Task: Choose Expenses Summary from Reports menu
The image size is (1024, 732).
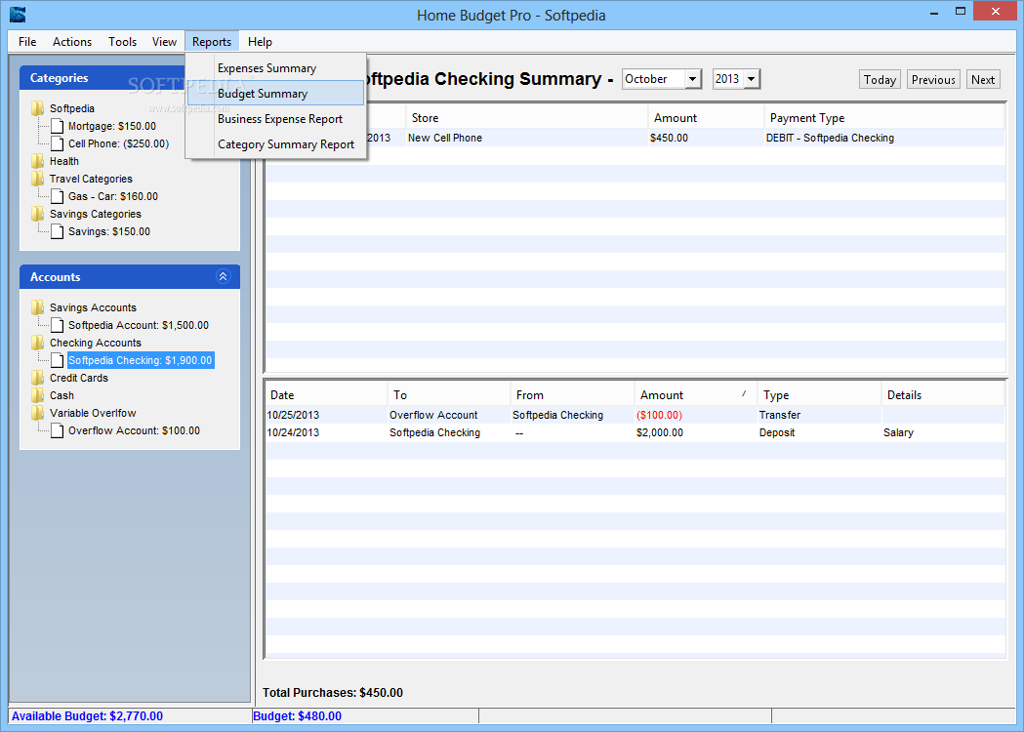Action: coord(275,68)
